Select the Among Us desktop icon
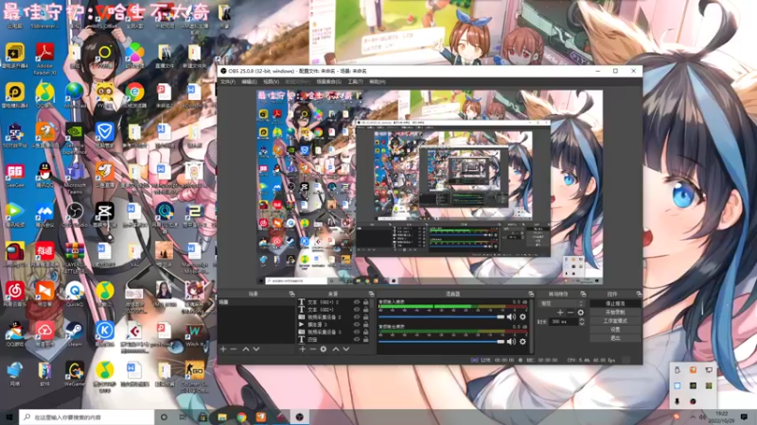757x425 pixels. pos(14,254)
